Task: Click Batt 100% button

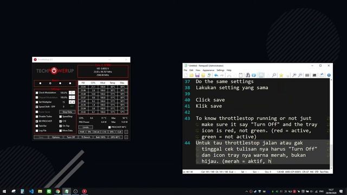Action: [100, 137]
